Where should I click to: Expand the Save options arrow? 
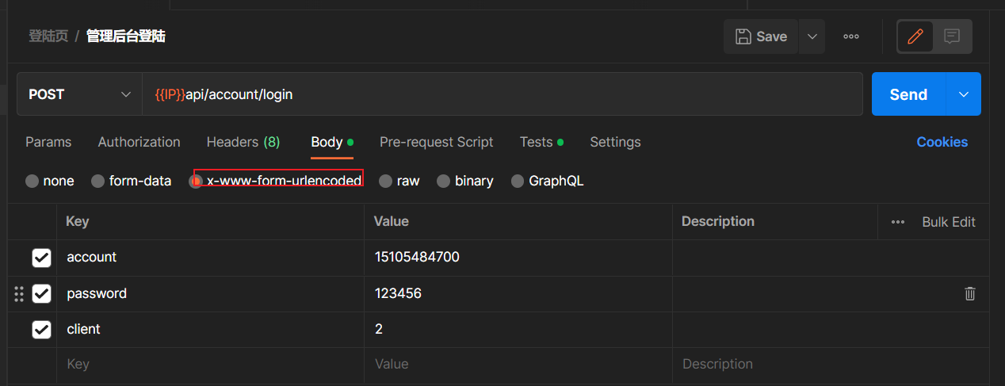(x=812, y=36)
